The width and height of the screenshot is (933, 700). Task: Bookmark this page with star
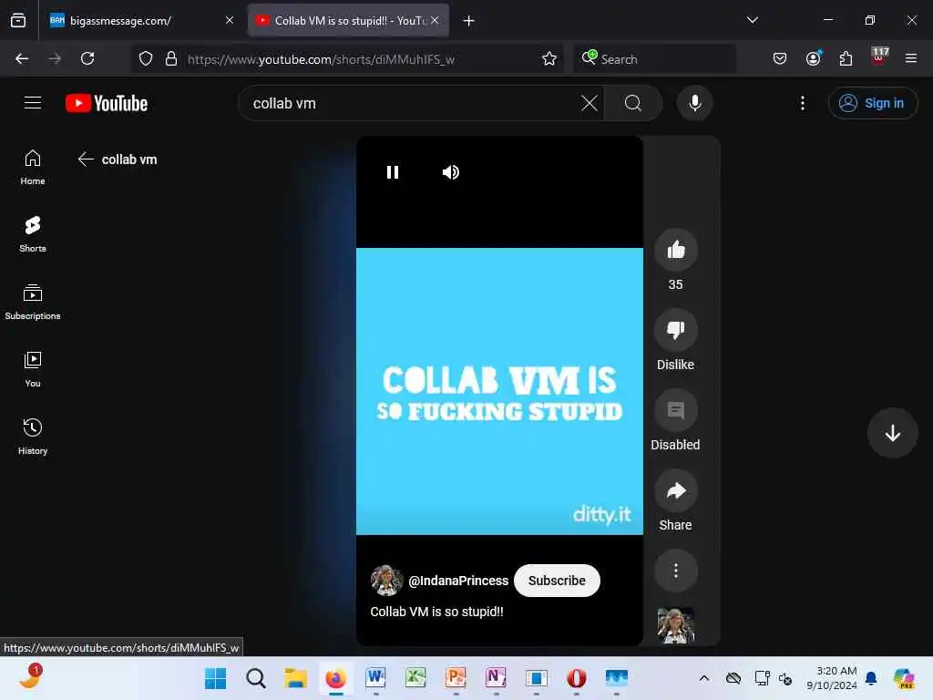549,58
